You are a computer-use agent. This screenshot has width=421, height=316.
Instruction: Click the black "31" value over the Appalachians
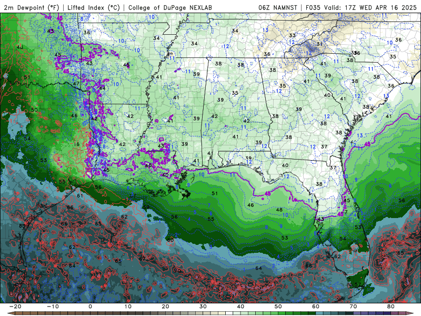[x=319, y=44]
